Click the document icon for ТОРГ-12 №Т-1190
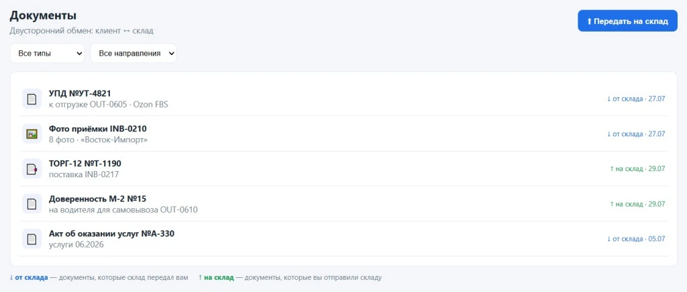Image resolution: width=687 pixels, height=292 pixels. coord(32,168)
